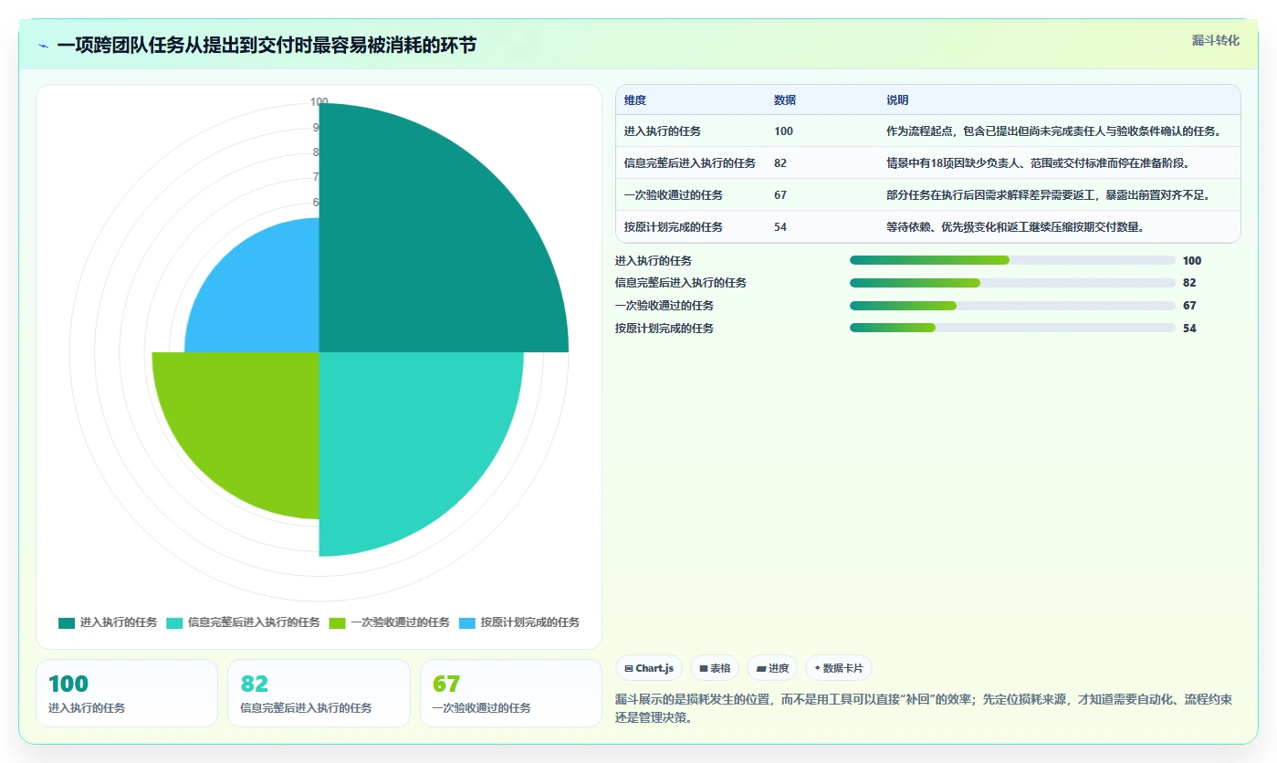Click the table value 54

pyautogui.click(x=780, y=227)
